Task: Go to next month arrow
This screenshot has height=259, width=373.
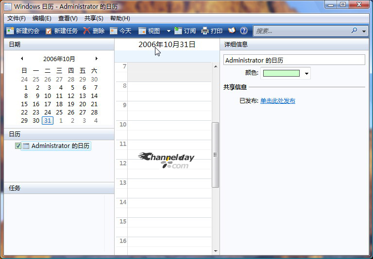Action: tap(96, 59)
